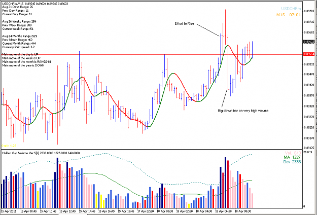Click the 'Current Week Range: 51' line
Image resolution: width=317 pixels, height=215 pixels.
tap(17, 29)
